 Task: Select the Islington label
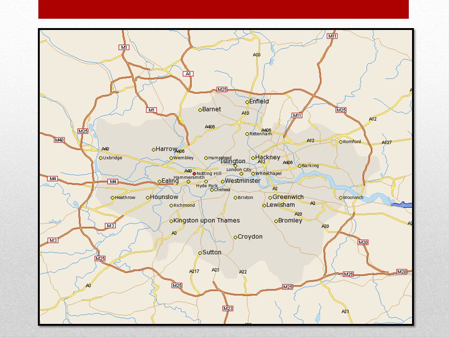point(233,161)
